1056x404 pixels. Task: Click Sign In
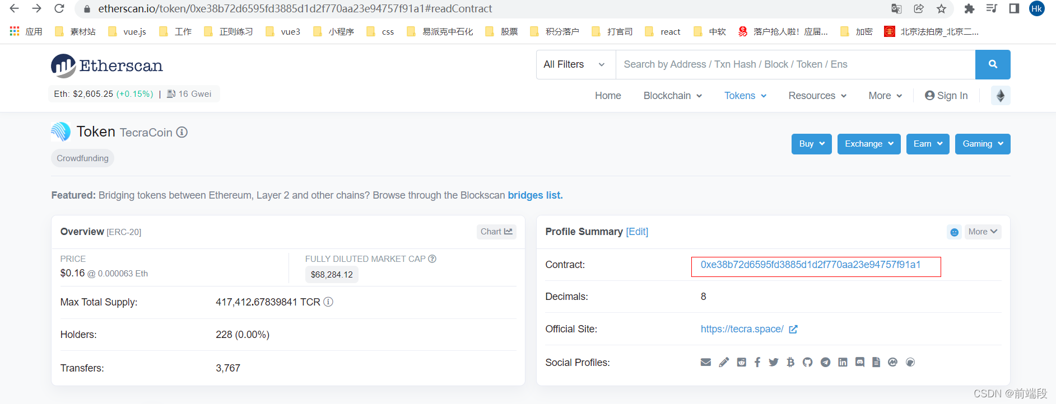[x=946, y=96]
